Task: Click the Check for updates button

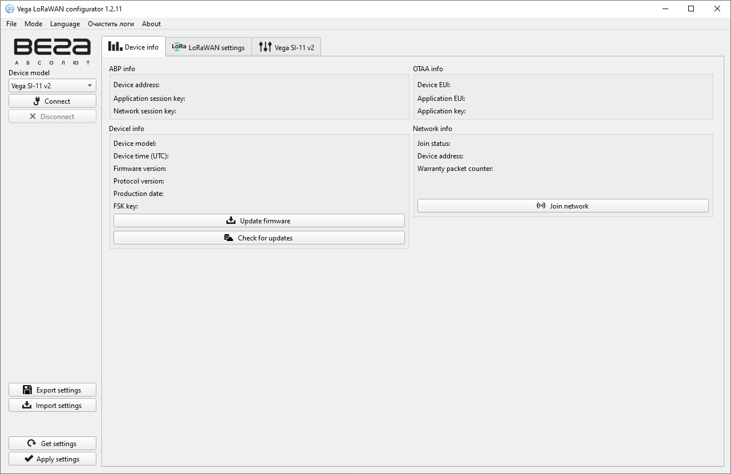Action: pos(259,238)
